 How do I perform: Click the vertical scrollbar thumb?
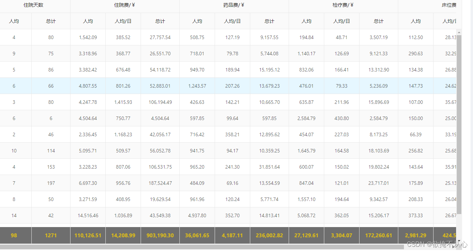coord(459,123)
